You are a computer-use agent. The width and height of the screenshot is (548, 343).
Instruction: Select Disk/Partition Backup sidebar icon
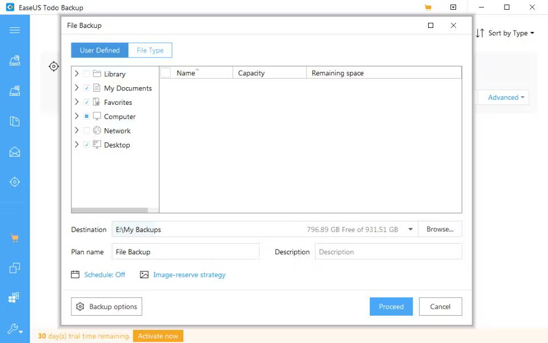pyautogui.click(x=15, y=60)
